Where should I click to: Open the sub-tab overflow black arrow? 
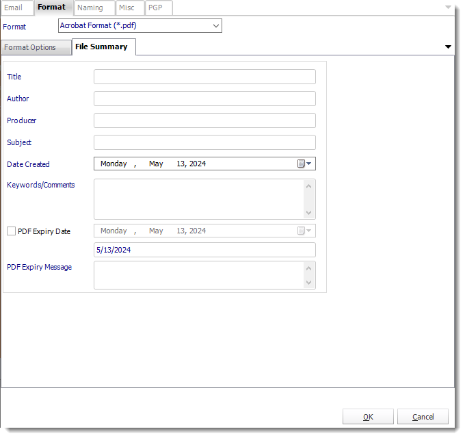[x=448, y=47]
